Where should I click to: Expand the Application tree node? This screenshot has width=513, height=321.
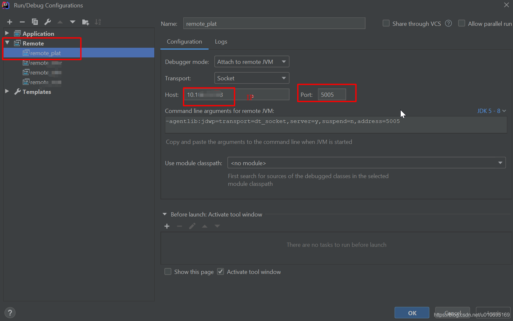7,33
